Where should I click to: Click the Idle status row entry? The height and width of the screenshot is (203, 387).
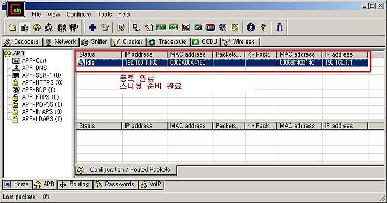pos(90,63)
